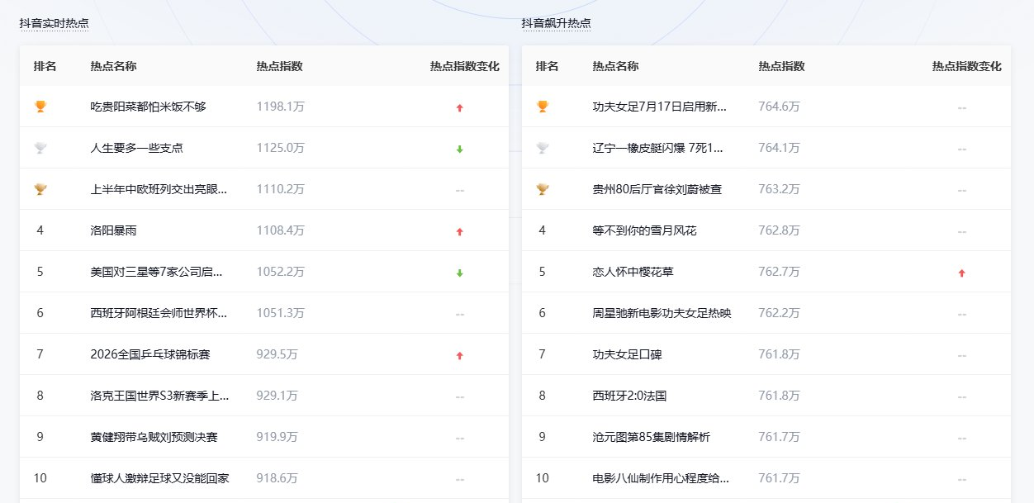1034x503 pixels.
Task: Click the 764.6万 index value
Action: pyautogui.click(x=780, y=107)
